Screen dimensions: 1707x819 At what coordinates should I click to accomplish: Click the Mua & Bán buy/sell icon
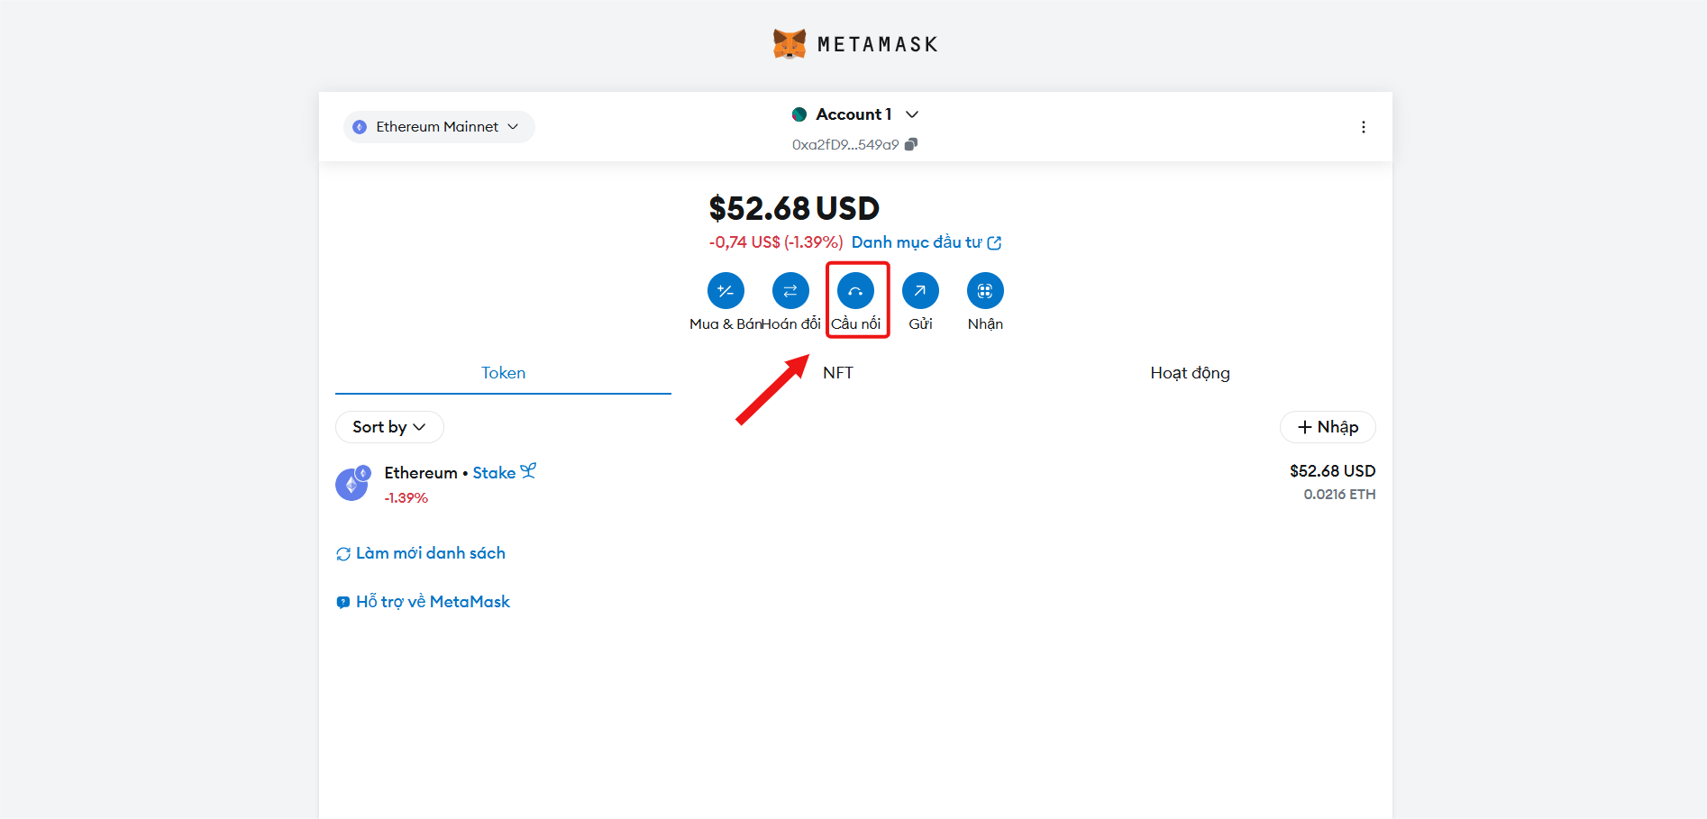726,291
